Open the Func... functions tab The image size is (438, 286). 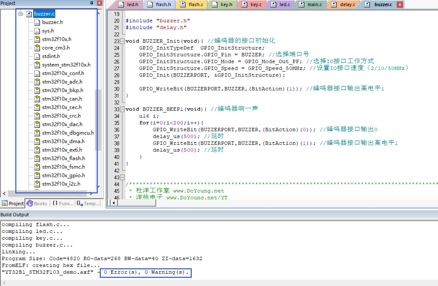coord(63,203)
